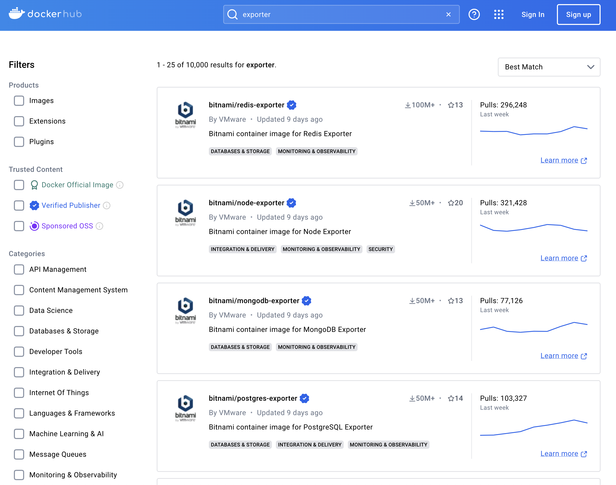Open the apps grid menu icon
Screen dimensions: 616x485
pos(499,14)
